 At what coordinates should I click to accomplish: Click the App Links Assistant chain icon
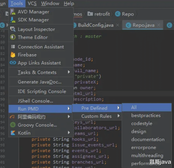tap(13, 63)
